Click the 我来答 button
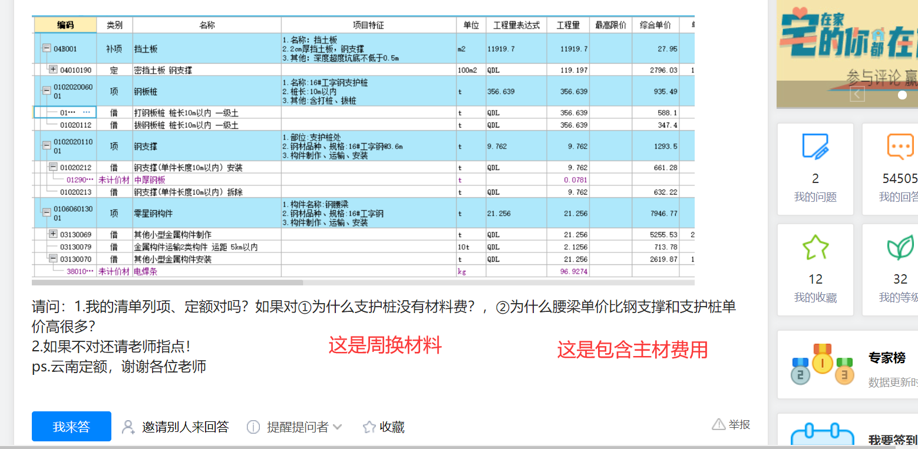 click(71, 427)
